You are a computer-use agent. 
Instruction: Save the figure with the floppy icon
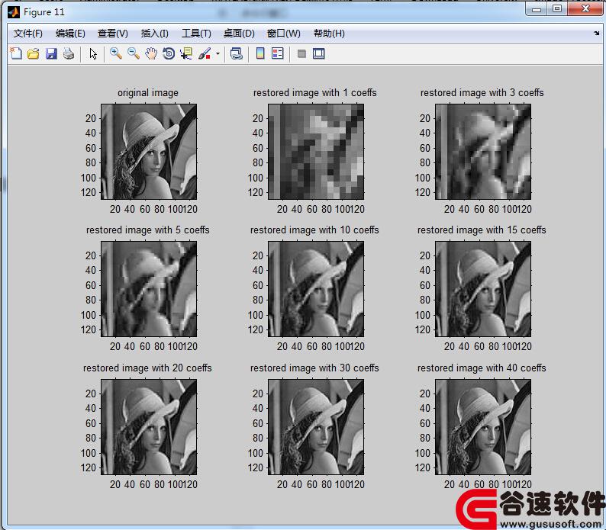(51, 53)
